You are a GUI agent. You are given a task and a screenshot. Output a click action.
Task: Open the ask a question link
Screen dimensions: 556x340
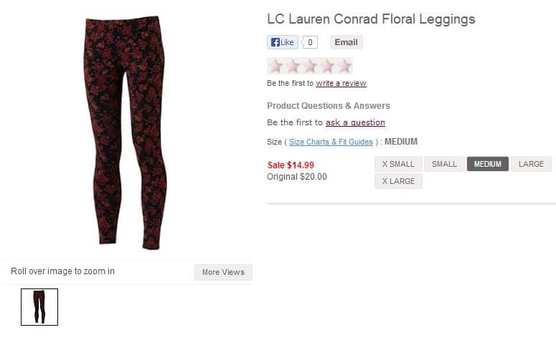pyautogui.click(x=355, y=122)
